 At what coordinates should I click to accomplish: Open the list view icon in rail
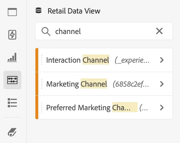12,103
